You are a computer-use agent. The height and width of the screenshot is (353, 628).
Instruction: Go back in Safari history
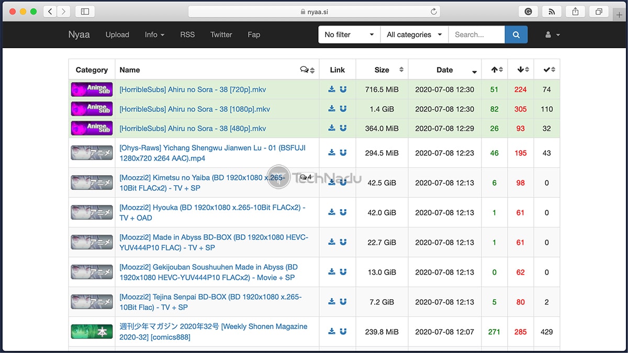pos(50,12)
